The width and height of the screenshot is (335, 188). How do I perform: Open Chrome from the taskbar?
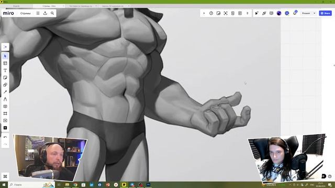[x=75, y=185]
